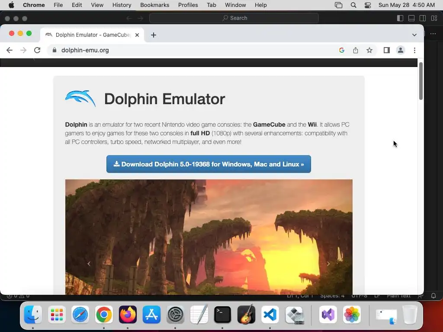Share this page using the share icon

tap(356, 50)
